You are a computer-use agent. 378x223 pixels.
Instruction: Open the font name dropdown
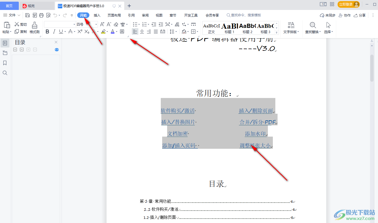pos(74,25)
